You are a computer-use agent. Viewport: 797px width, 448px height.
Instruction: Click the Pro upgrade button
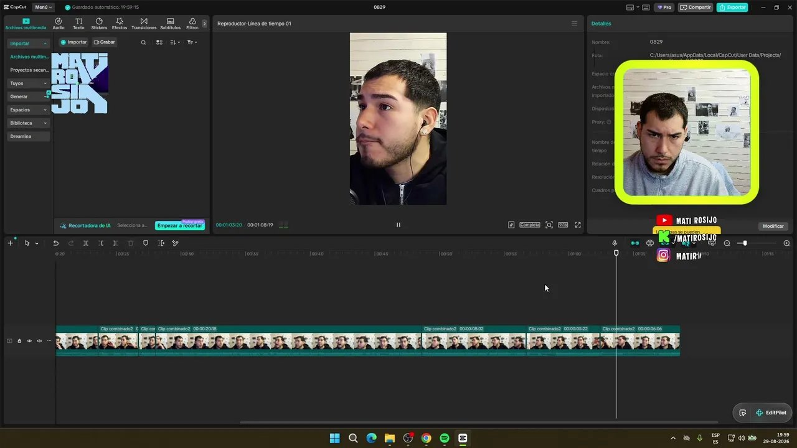point(664,7)
